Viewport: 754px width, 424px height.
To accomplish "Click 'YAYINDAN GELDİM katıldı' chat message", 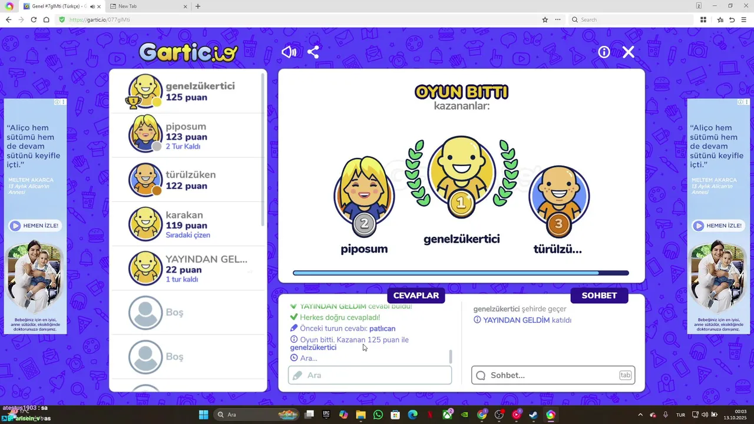I will tap(522, 320).
